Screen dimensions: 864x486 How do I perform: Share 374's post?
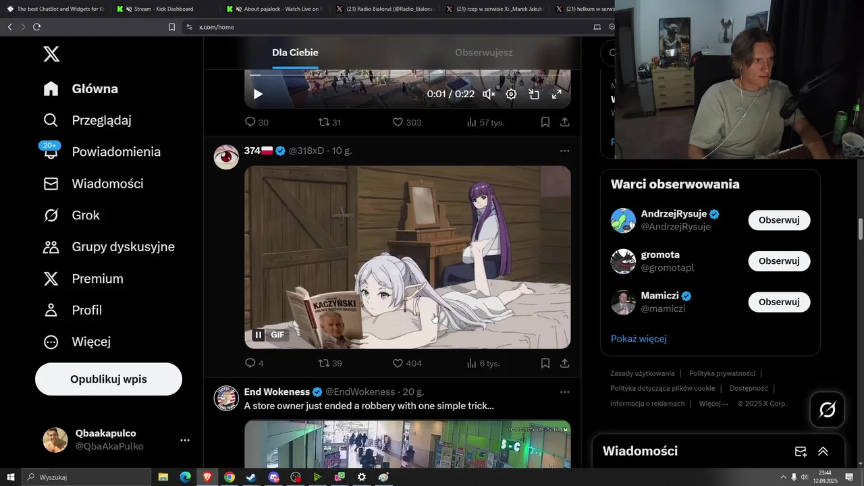click(564, 363)
